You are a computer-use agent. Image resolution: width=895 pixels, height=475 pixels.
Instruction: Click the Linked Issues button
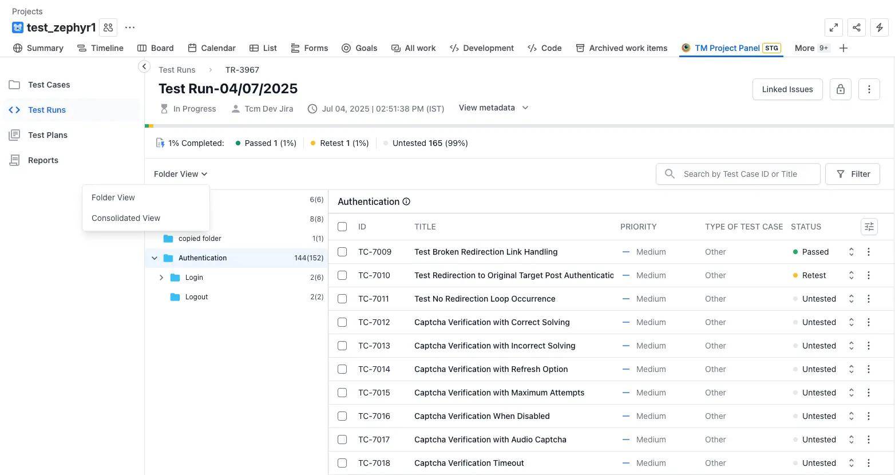pyautogui.click(x=787, y=89)
